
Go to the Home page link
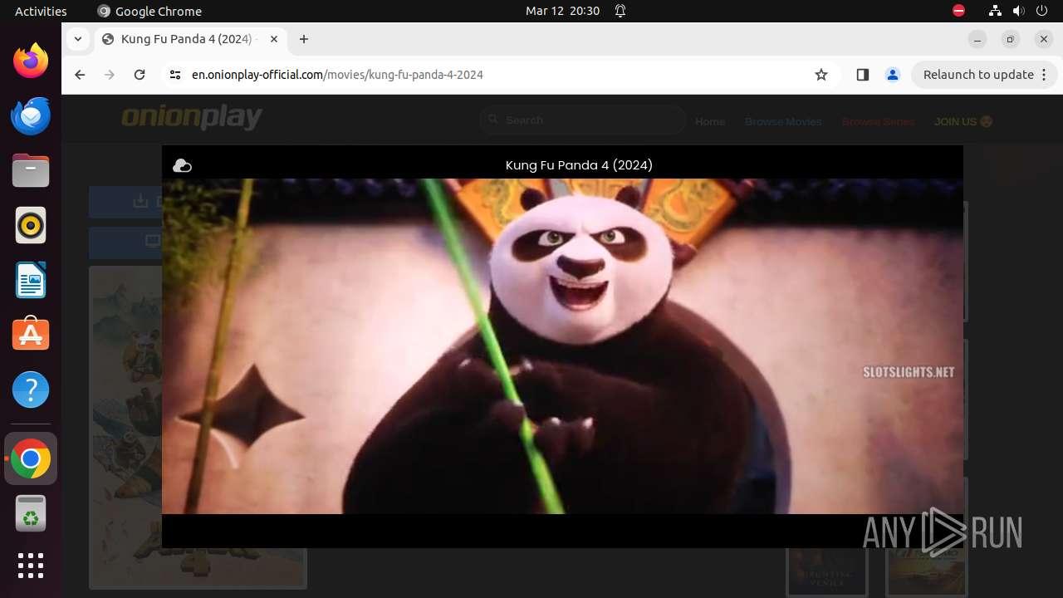[710, 122]
